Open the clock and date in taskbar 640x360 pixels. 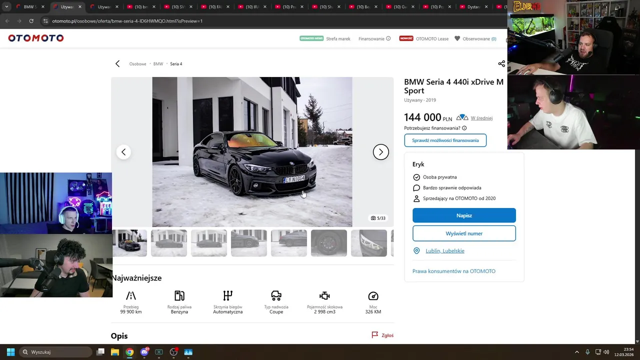pyautogui.click(x=625, y=352)
